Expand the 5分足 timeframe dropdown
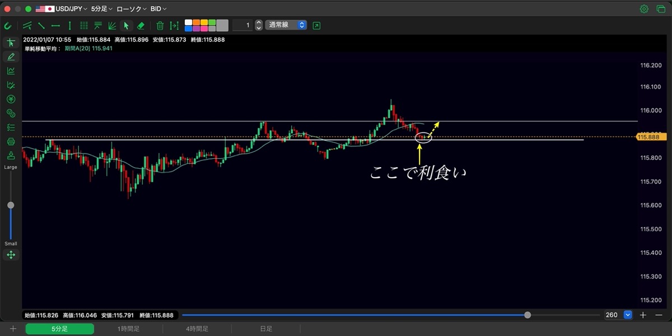Image resolution: width=672 pixels, height=336 pixels. 102,9
